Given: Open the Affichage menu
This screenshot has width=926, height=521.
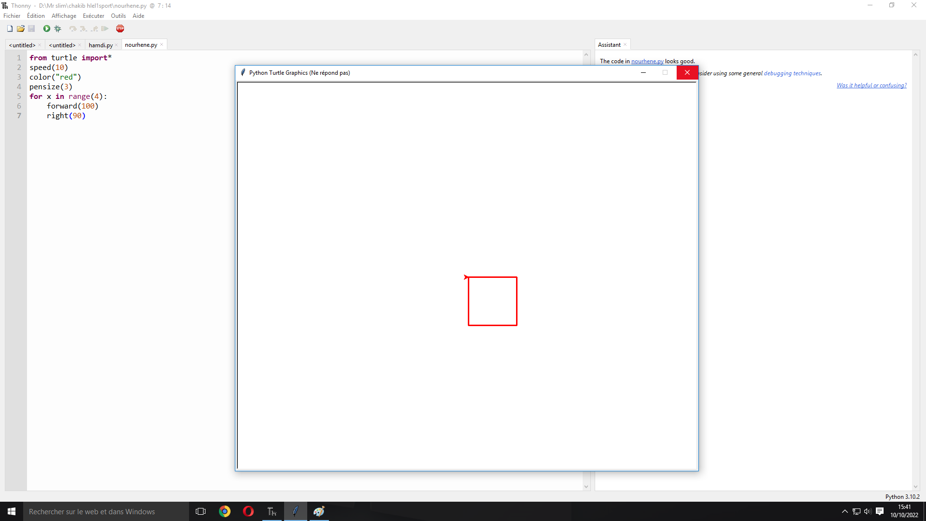Looking at the screenshot, I should (x=64, y=16).
